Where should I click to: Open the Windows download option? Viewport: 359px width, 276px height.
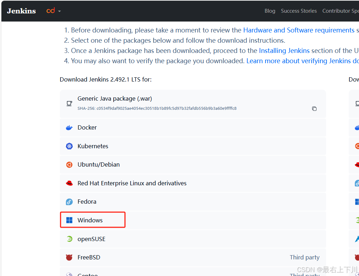193,220
